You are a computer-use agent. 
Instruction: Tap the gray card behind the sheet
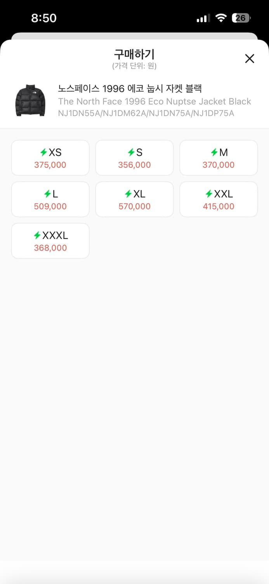point(134,36)
